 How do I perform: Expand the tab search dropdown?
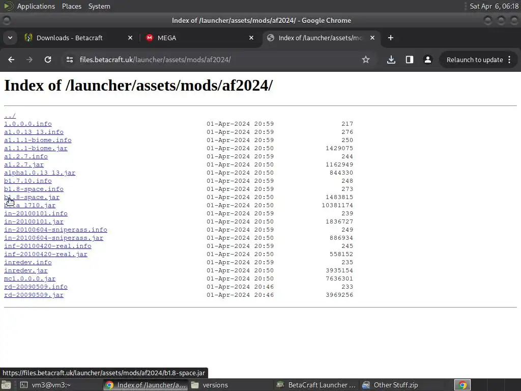coord(10,38)
